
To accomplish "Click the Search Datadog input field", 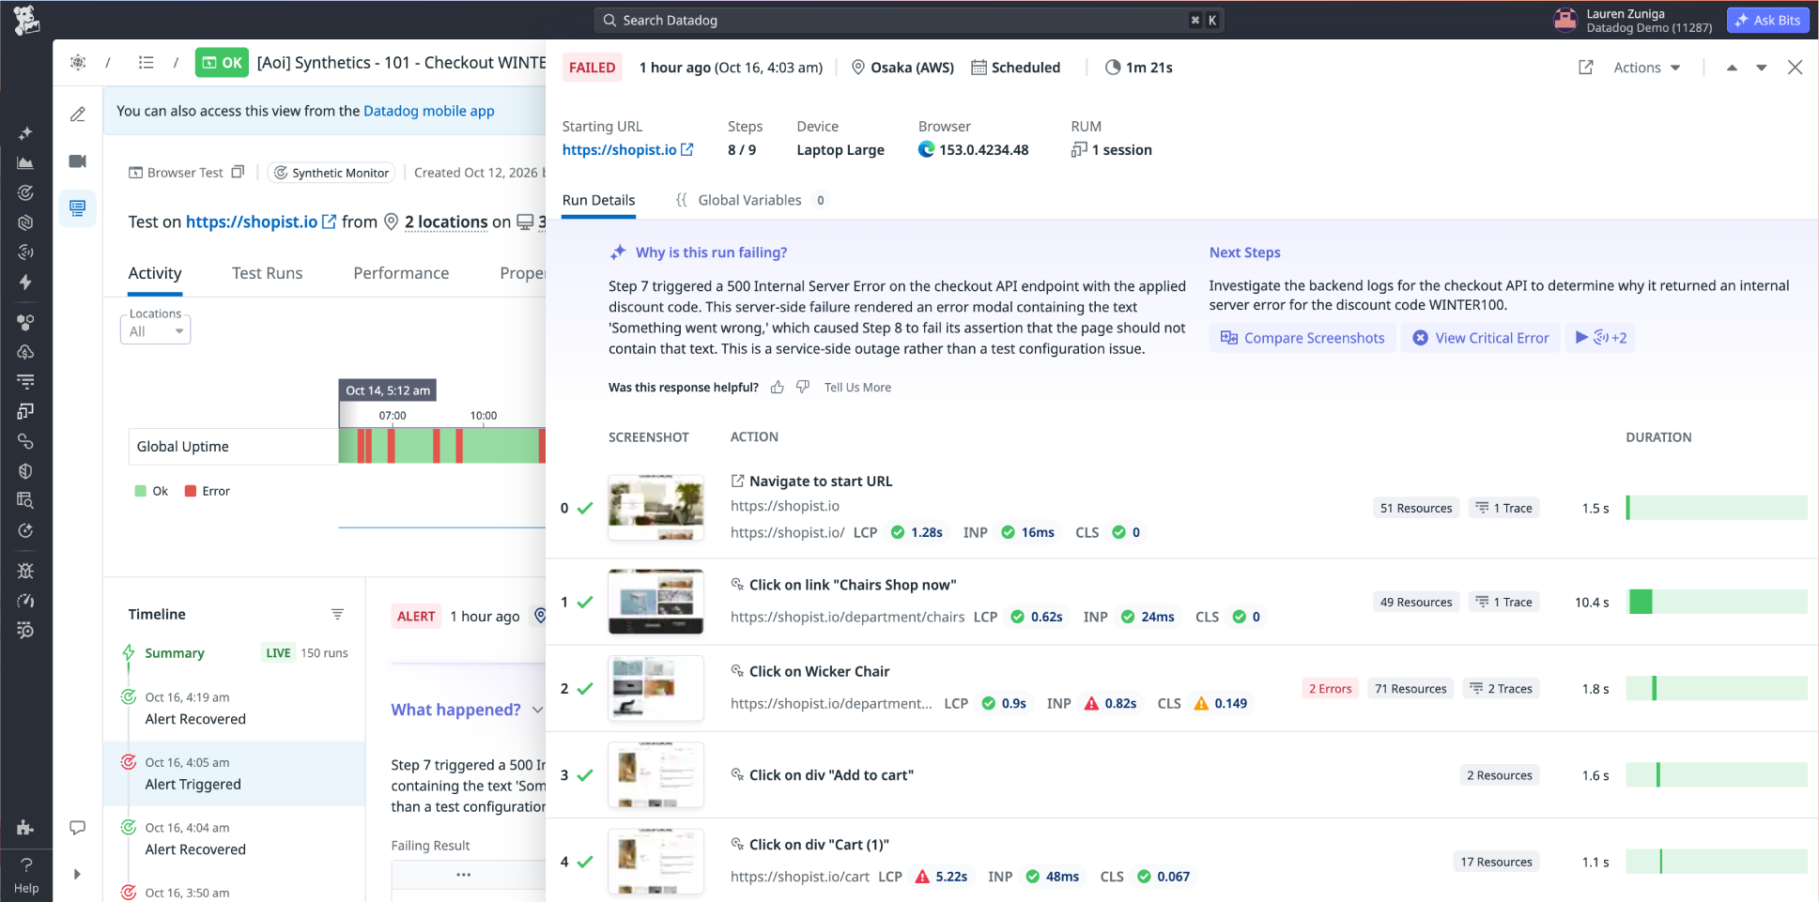I will 908,20.
